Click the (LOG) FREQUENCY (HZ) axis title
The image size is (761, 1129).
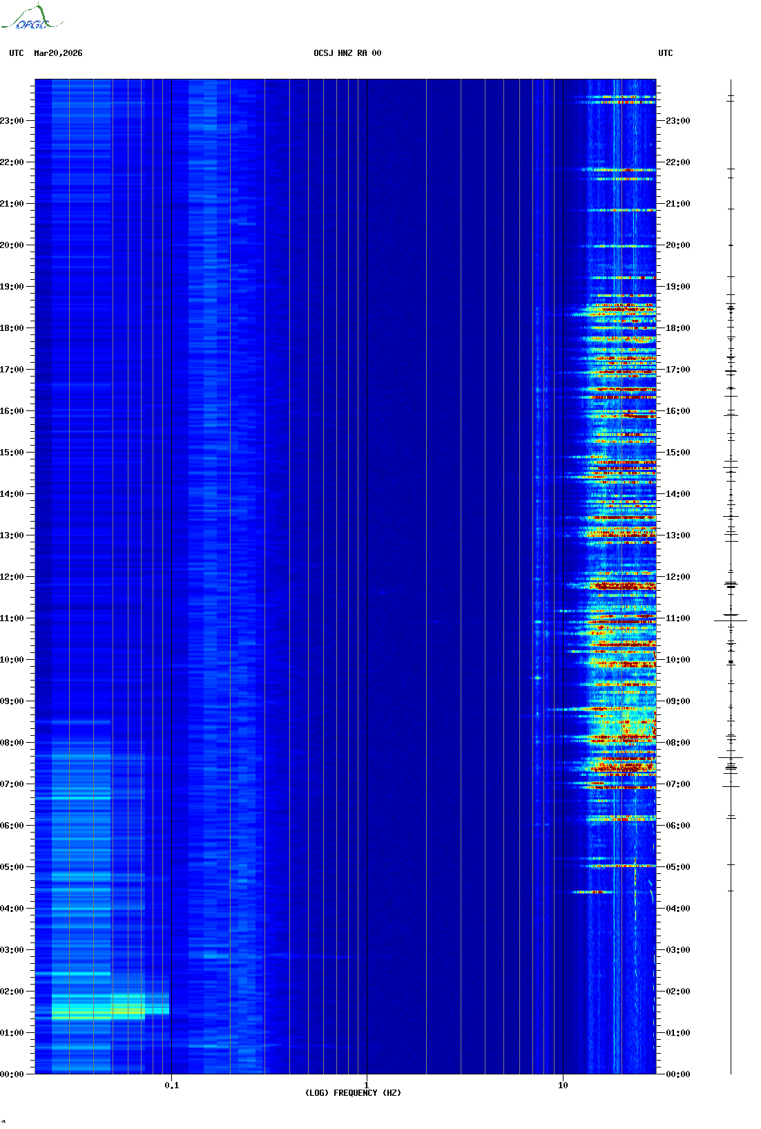(353, 1093)
